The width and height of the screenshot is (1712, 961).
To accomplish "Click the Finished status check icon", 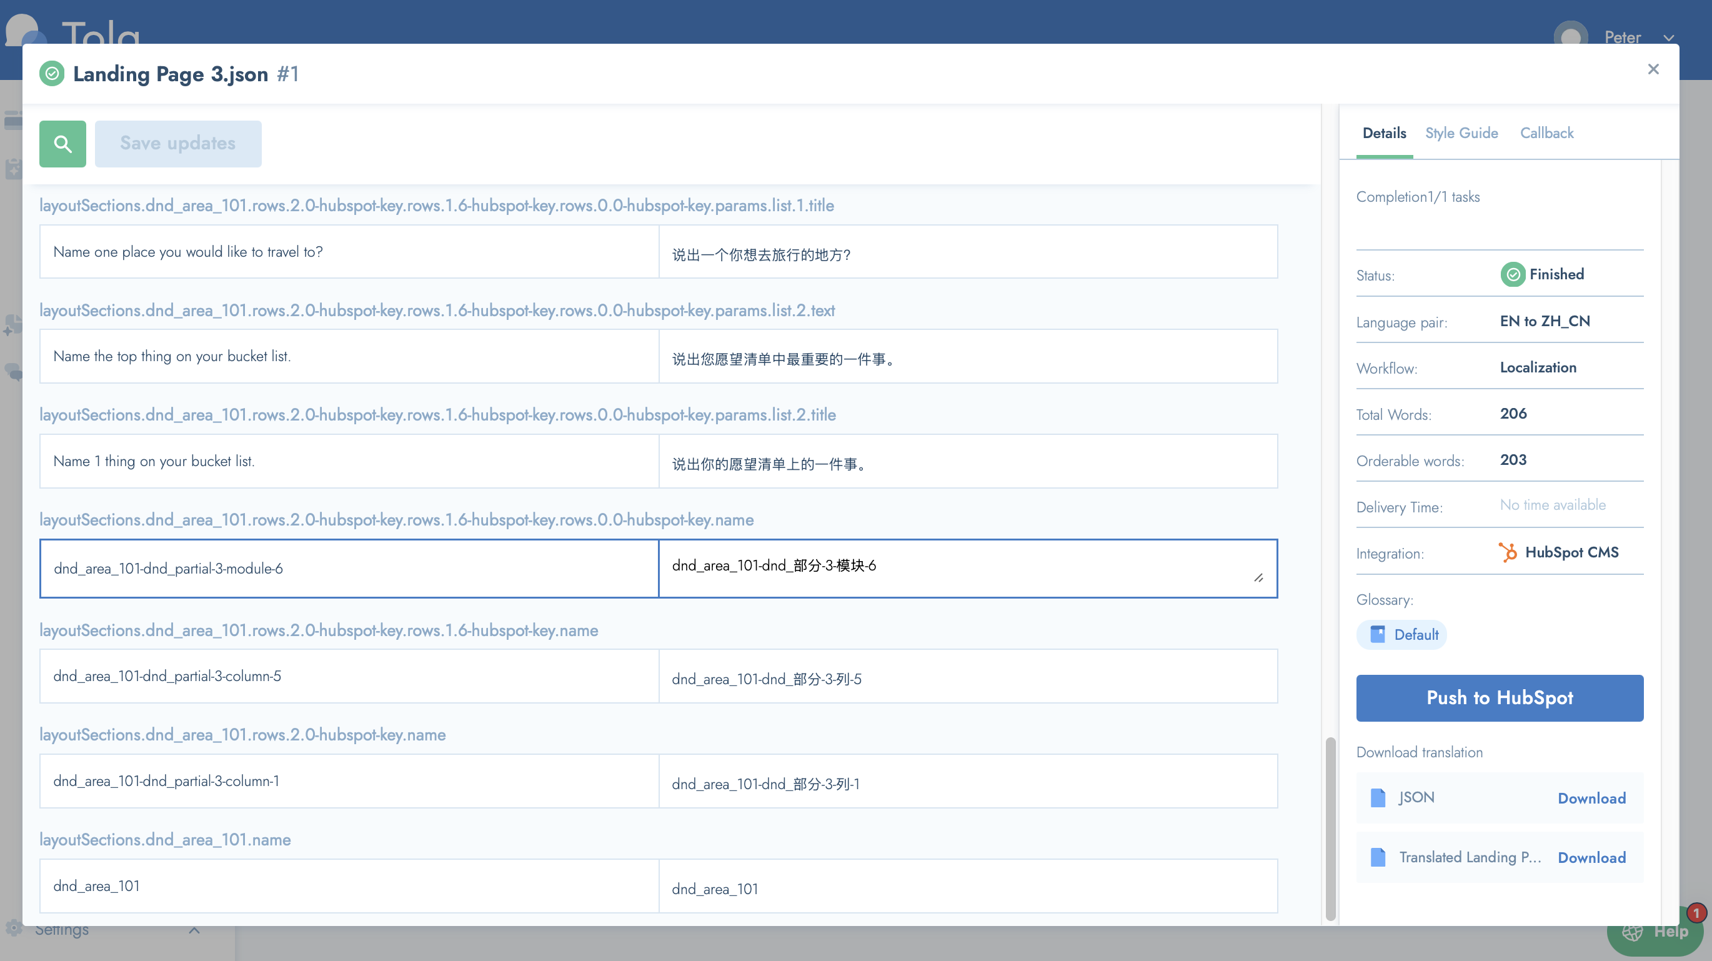I will point(1513,274).
